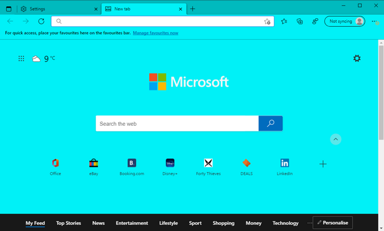Viewport: 384px width, 231px height.
Task: Click Manage favourites now link
Action: (156, 33)
